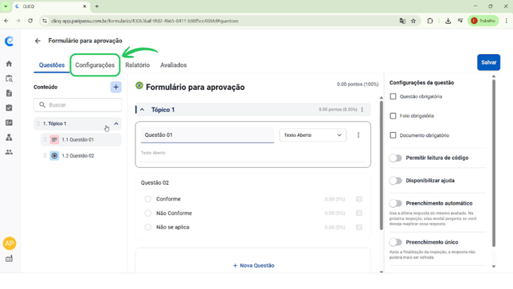This screenshot has height=289, width=513.
Task: Collapse the Tópico 1 section header chevron
Action: pyautogui.click(x=143, y=110)
